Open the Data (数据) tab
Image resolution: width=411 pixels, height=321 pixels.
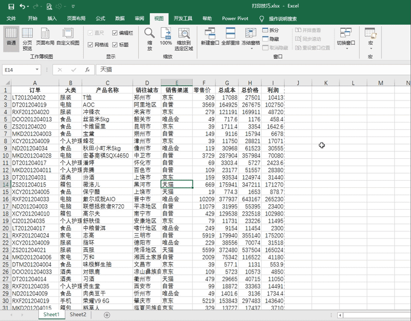[x=120, y=19]
